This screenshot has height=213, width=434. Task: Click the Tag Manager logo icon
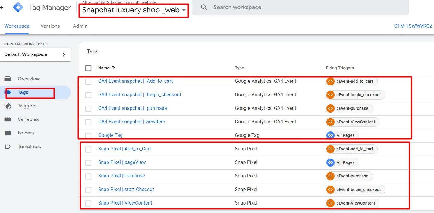click(18, 8)
